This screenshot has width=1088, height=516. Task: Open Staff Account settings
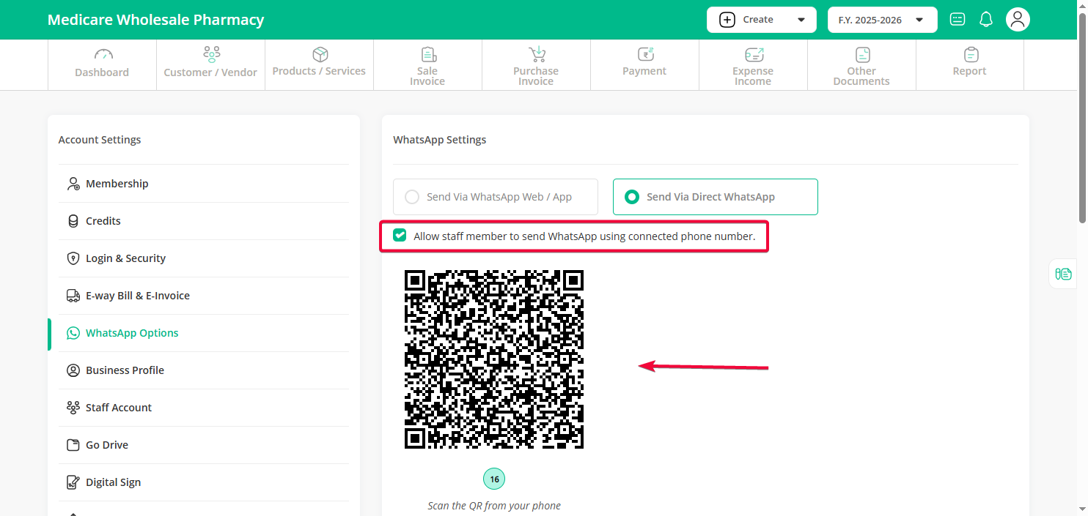[119, 408]
